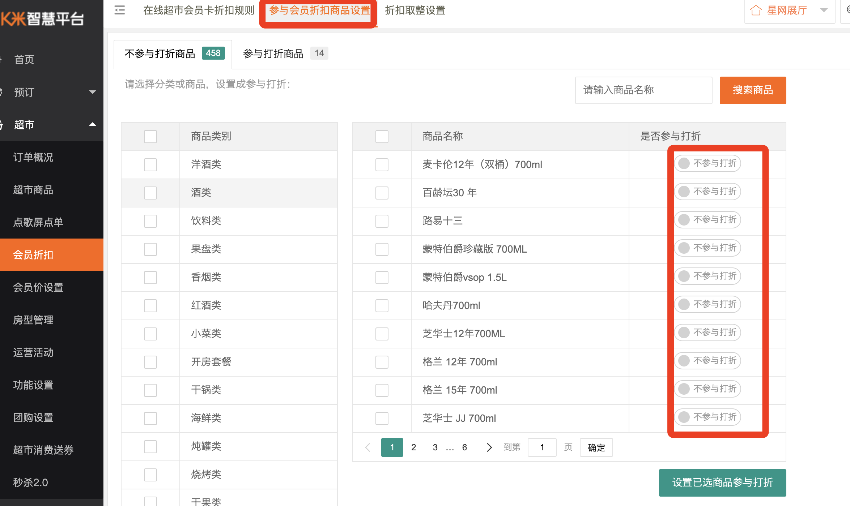
Task: Toggle discount switch for 麦卡伦12年（双桶）700ml
Action: click(x=707, y=163)
